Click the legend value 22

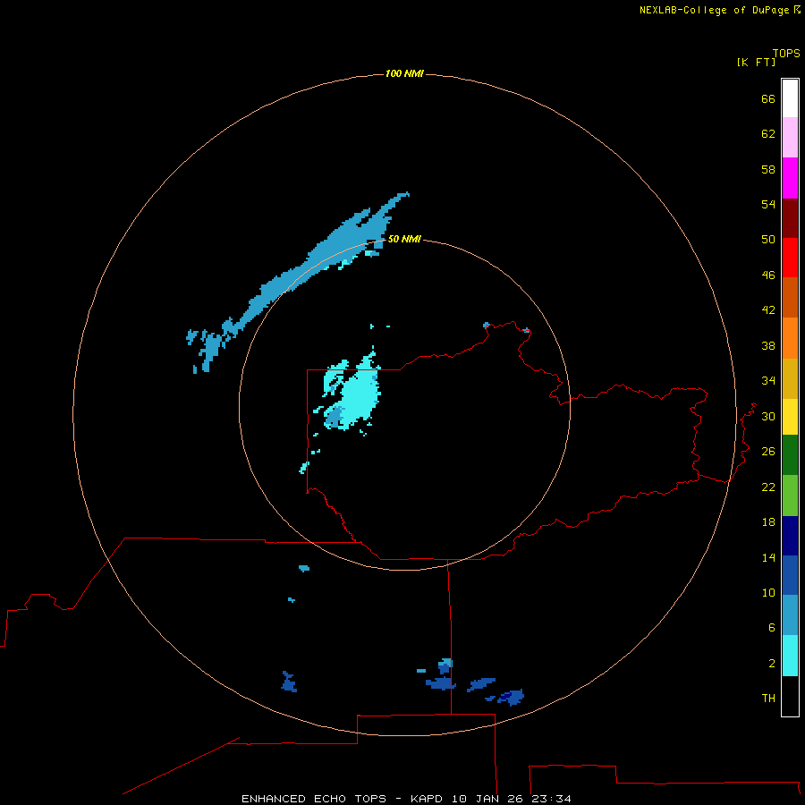tap(768, 487)
